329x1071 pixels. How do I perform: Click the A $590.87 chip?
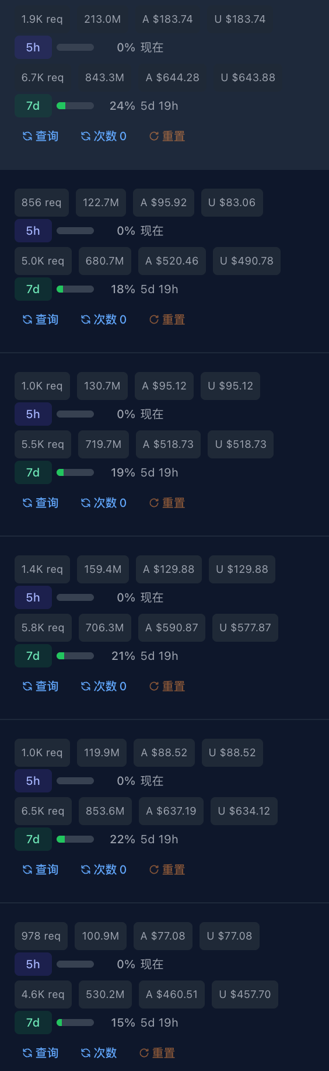tap(171, 628)
